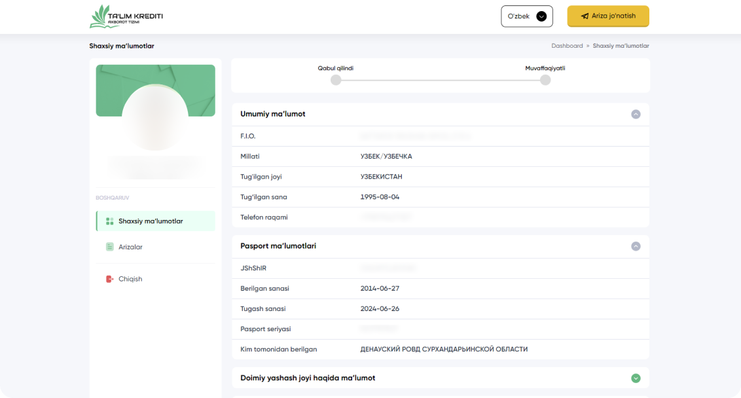Screen dimensions: 741x398
Task: Click the Tug'ilgan sana label
Action: click(264, 197)
